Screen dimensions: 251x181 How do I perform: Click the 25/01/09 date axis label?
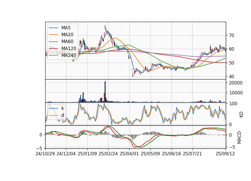click(87, 154)
